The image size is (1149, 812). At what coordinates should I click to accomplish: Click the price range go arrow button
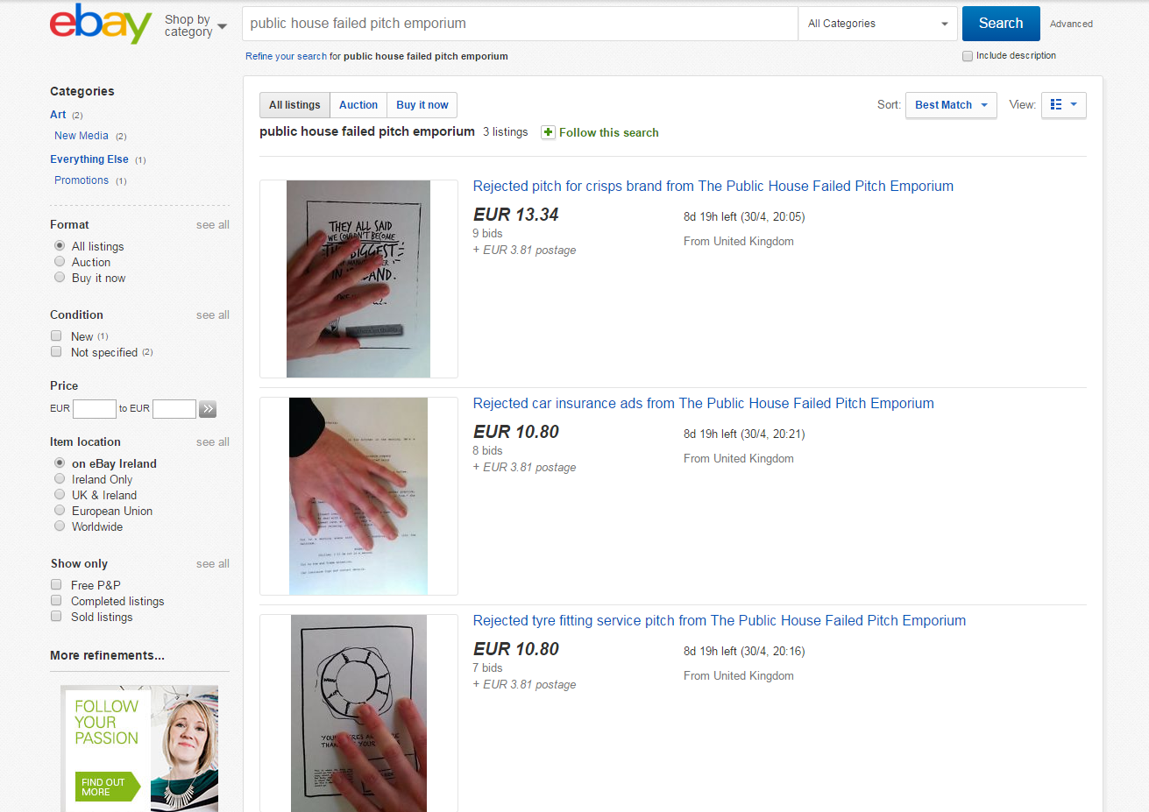208,409
